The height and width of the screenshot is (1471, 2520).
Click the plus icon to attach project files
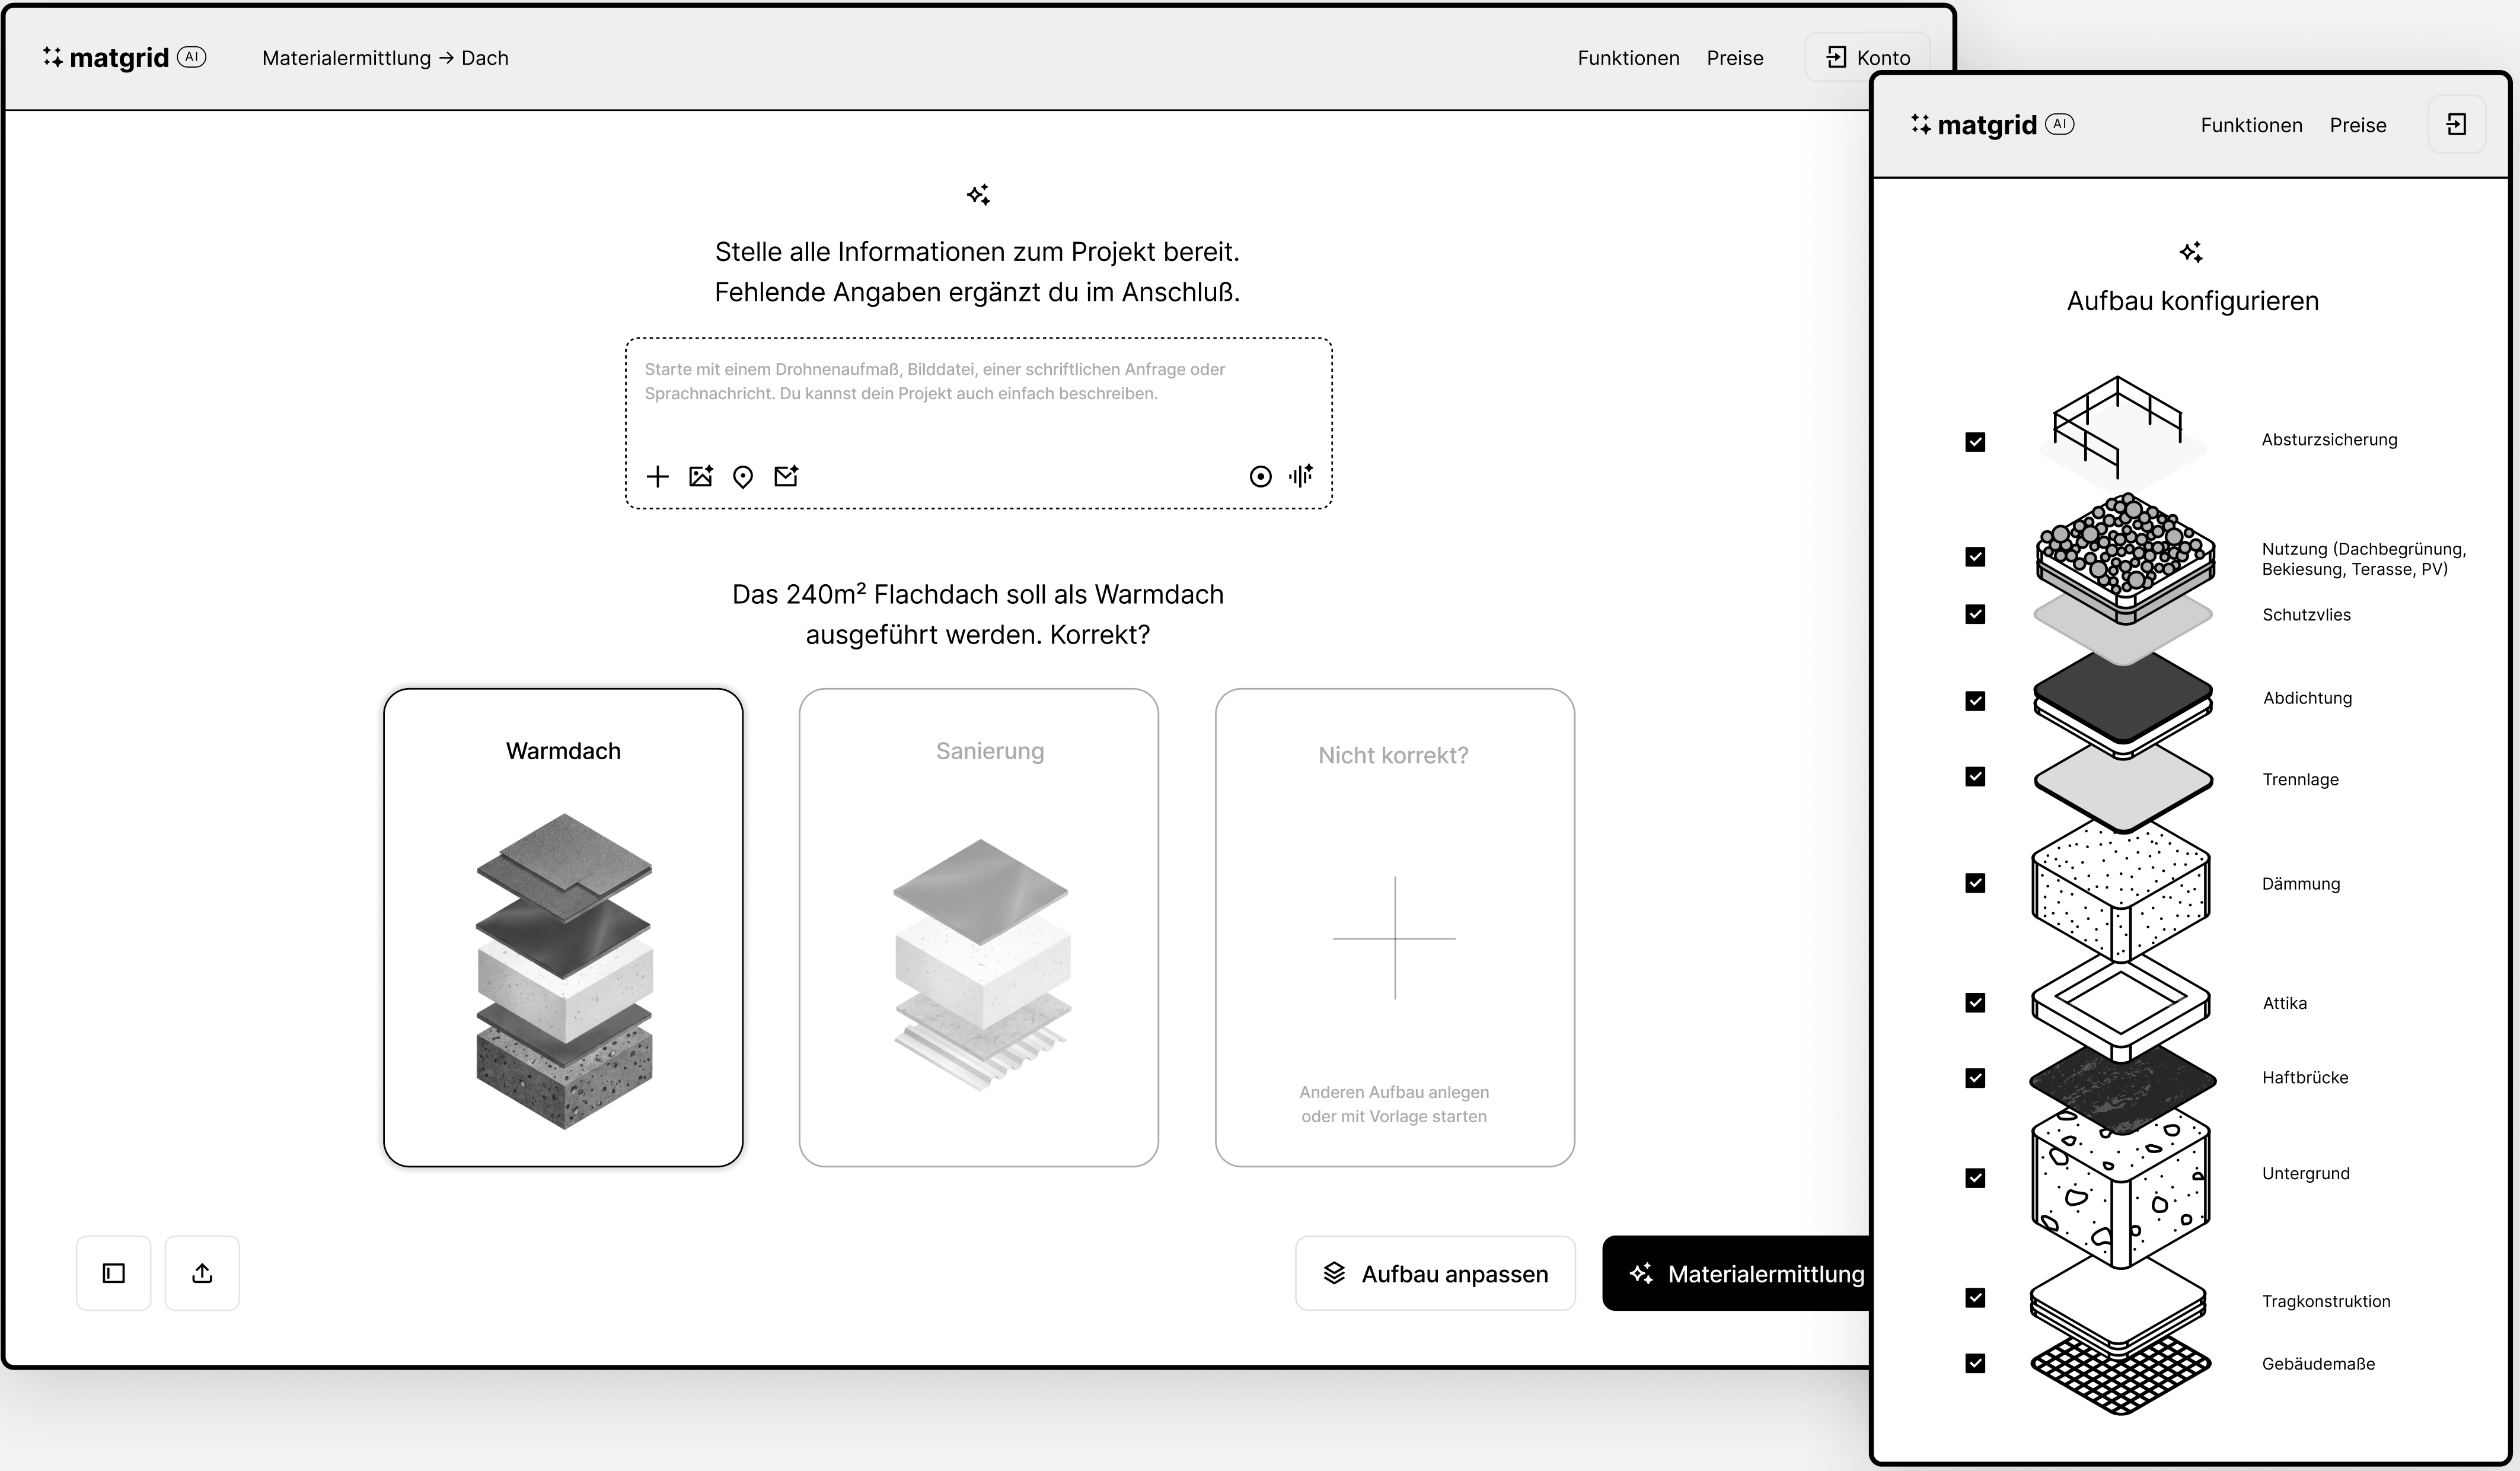657,476
